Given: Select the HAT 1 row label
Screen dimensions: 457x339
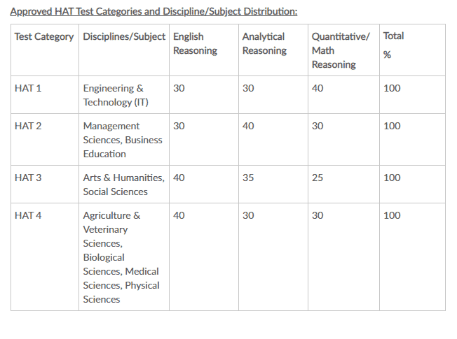Looking at the screenshot, I should point(28,88).
